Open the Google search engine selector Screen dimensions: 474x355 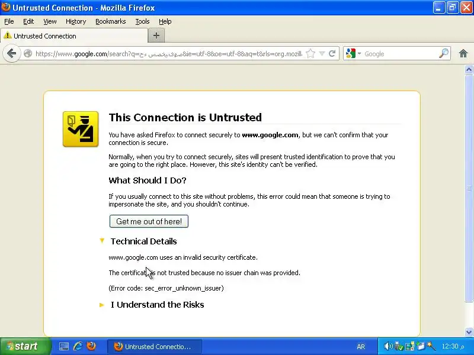pyautogui.click(x=353, y=54)
